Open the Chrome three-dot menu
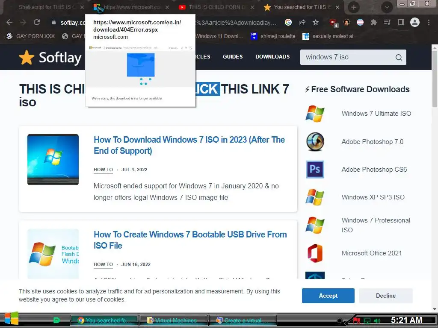 tap(429, 22)
